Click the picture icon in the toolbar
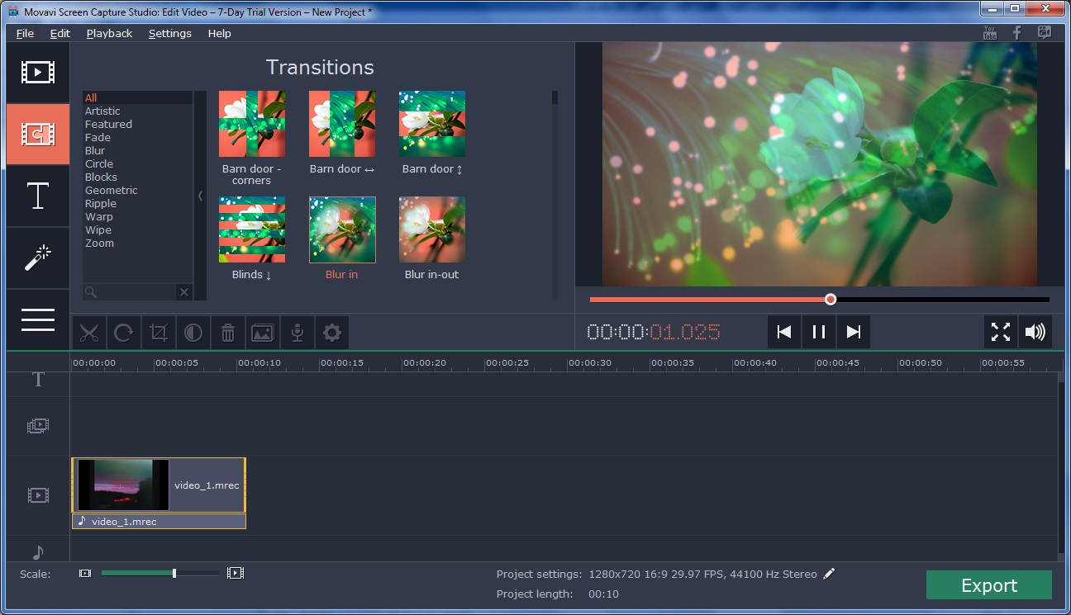Viewport: 1071px width, 615px height. [x=263, y=333]
